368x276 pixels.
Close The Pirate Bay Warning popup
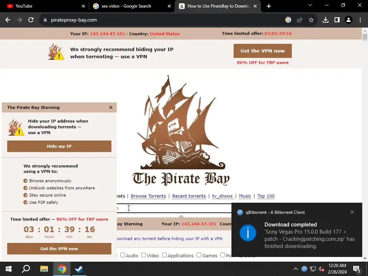(111, 107)
